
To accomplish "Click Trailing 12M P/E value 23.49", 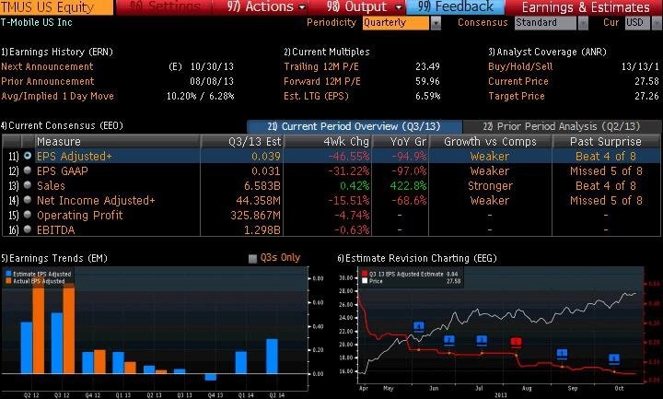I will (427, 67).
